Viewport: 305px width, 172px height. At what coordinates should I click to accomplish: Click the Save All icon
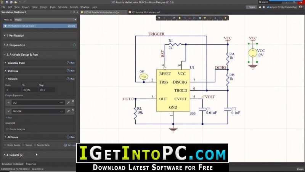click(x=11, y=2)
